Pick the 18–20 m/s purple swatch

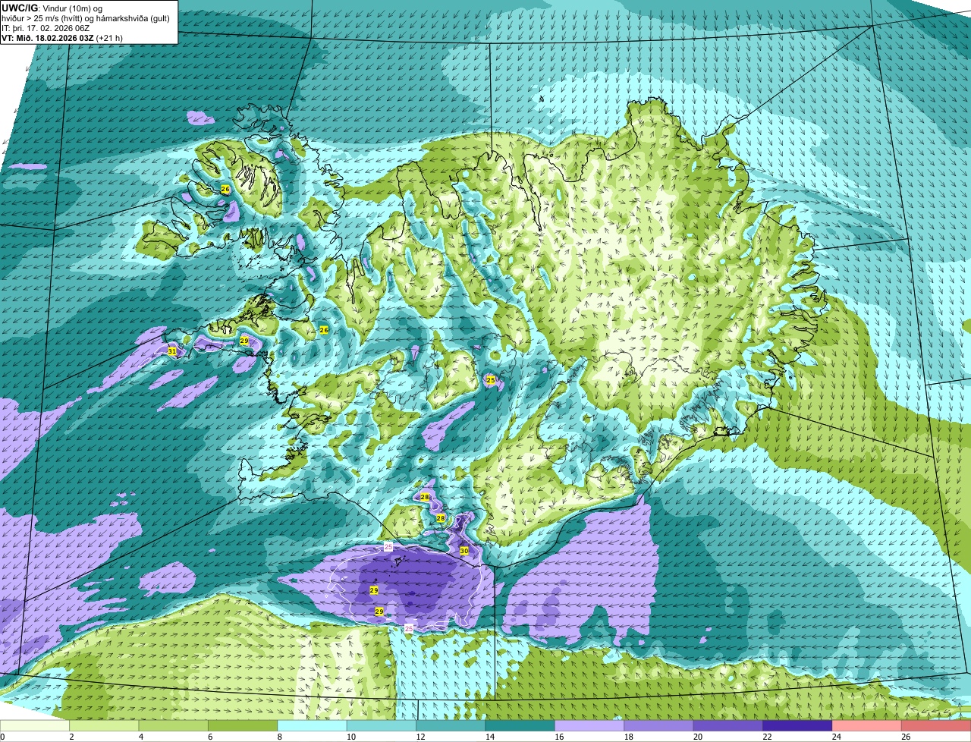click(659, 726)
